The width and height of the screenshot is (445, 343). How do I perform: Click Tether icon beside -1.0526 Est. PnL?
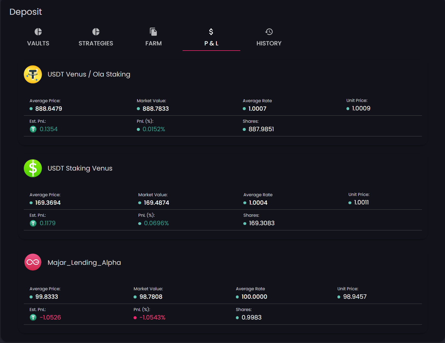coord(33,317)
